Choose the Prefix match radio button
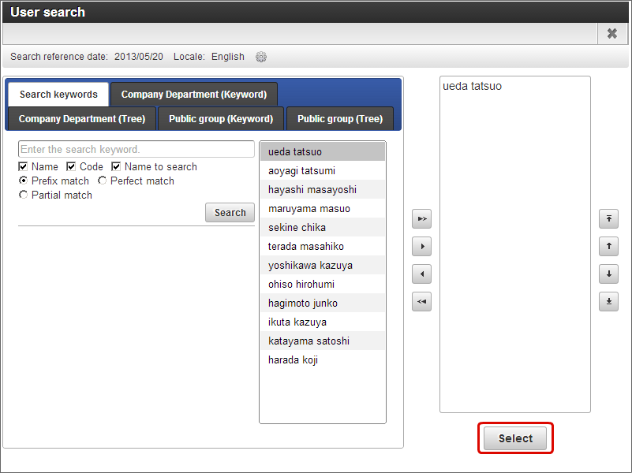 [x=24, y=181]
